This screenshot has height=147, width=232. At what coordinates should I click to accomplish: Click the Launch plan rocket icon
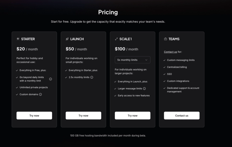pos(67,39)
